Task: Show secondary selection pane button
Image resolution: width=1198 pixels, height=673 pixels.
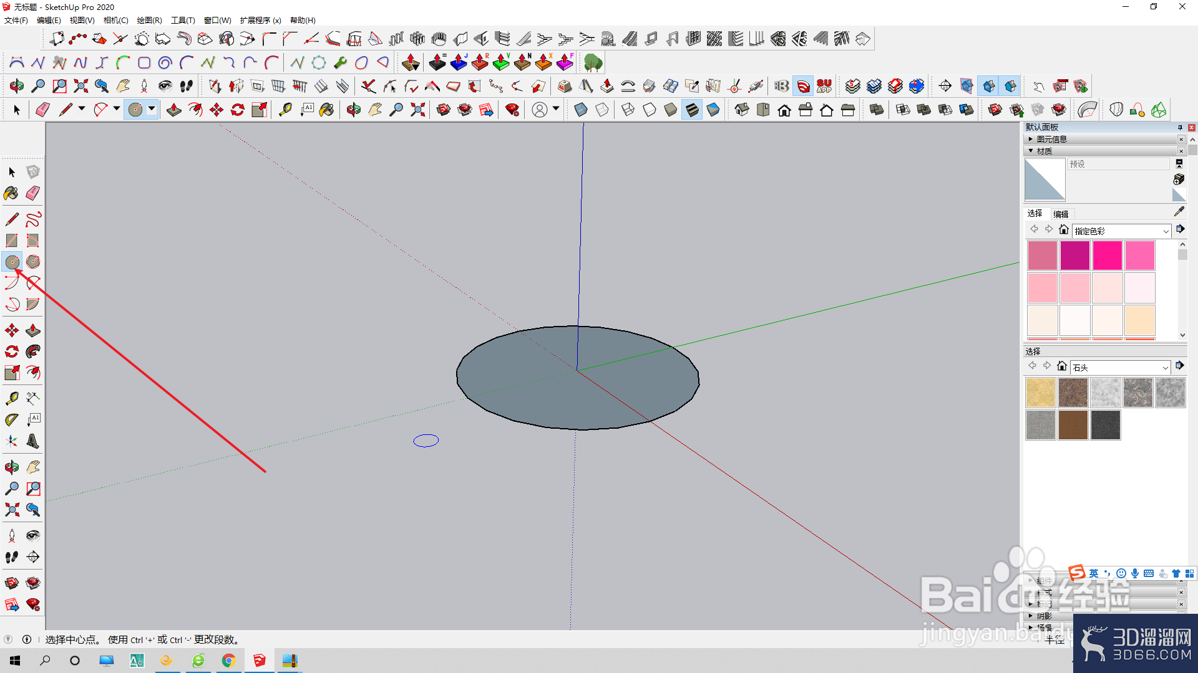Action: [x=1179, y=163]
